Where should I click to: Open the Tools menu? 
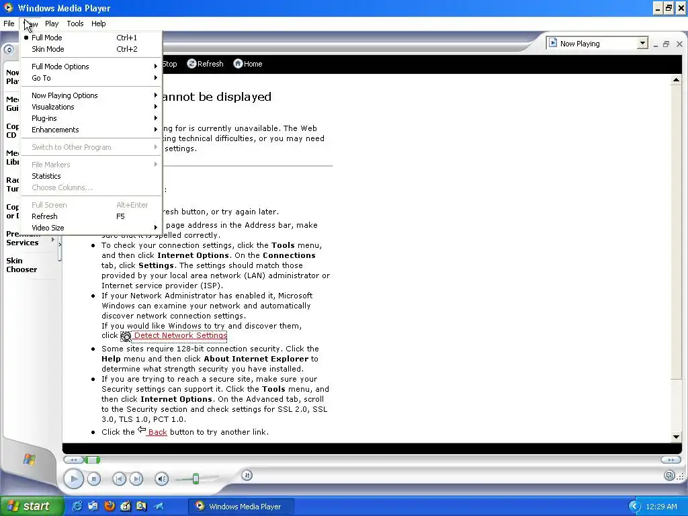[75, 24]
